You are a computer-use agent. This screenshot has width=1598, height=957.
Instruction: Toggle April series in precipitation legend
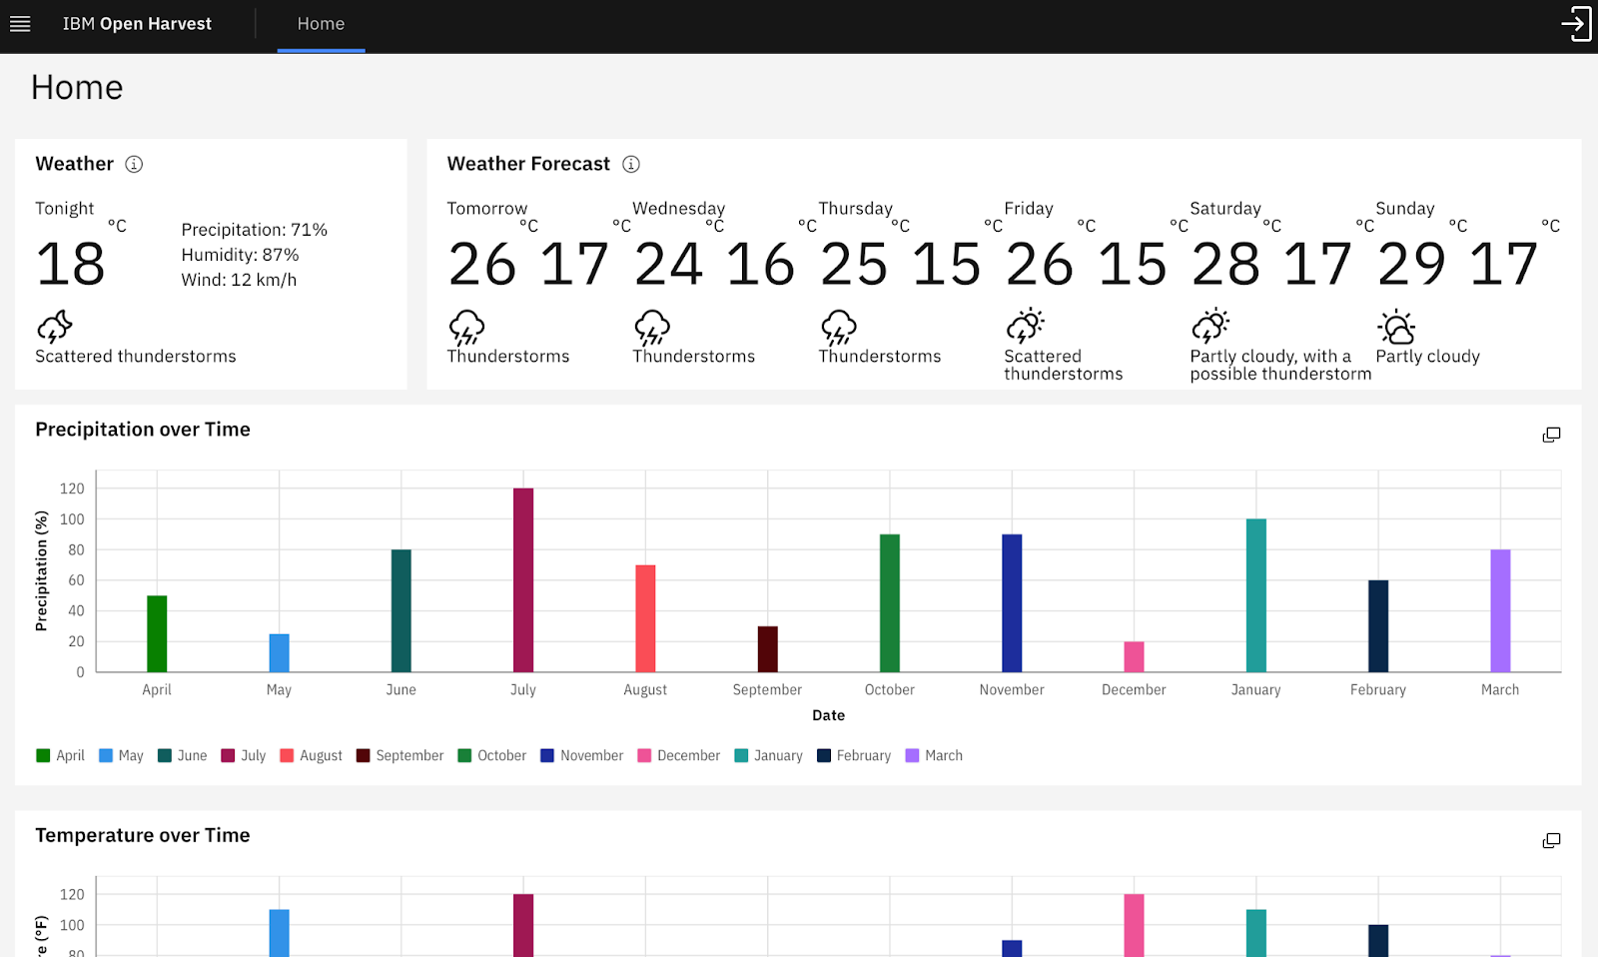point(61,756)
